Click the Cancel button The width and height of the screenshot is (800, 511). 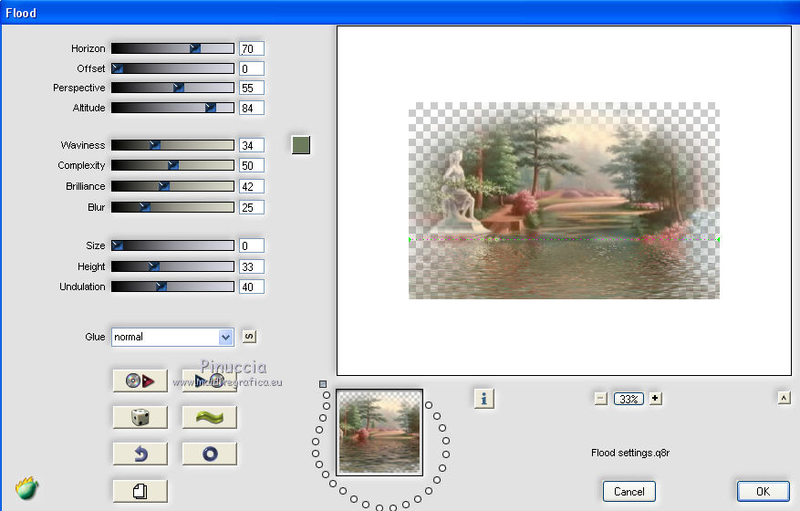[x=629, y=491]
